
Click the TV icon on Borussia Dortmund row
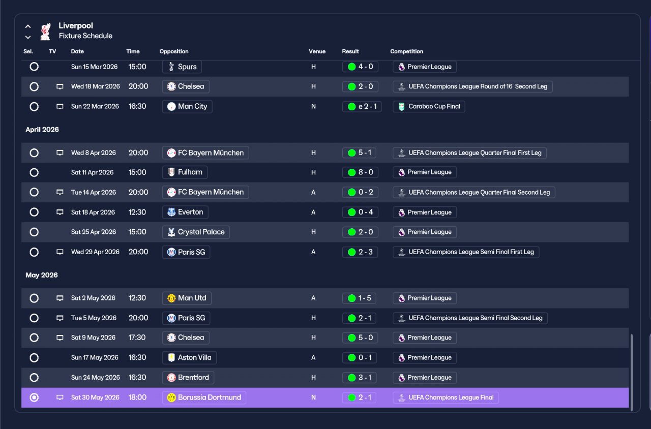60,397
